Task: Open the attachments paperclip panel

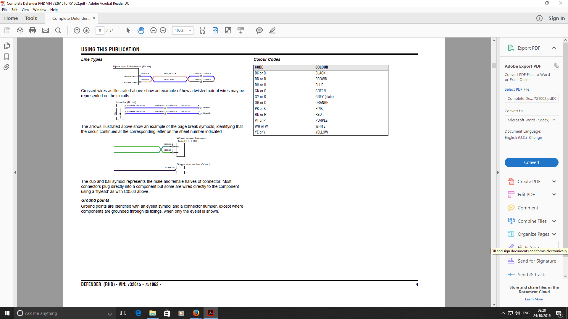Action: point(7,67)
